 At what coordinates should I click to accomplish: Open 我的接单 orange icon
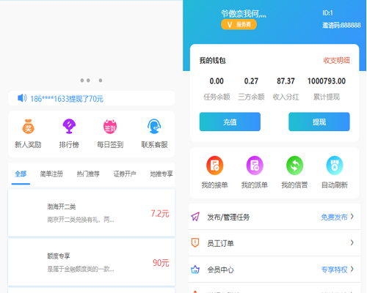tap(214, 166)
